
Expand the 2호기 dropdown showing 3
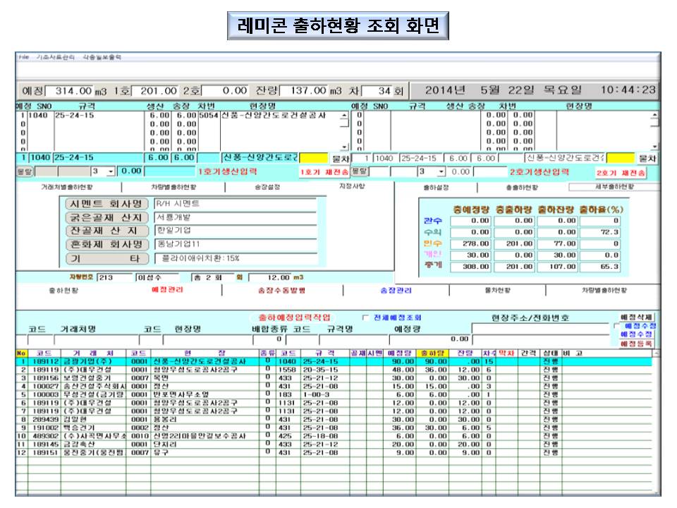point(441,172)
